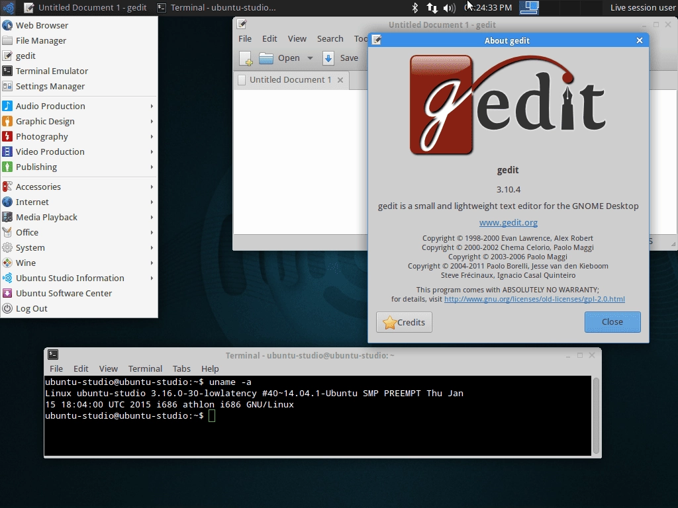Open the network connections tray icon
This screenshot has width=678, height=508.
point(432,7)
